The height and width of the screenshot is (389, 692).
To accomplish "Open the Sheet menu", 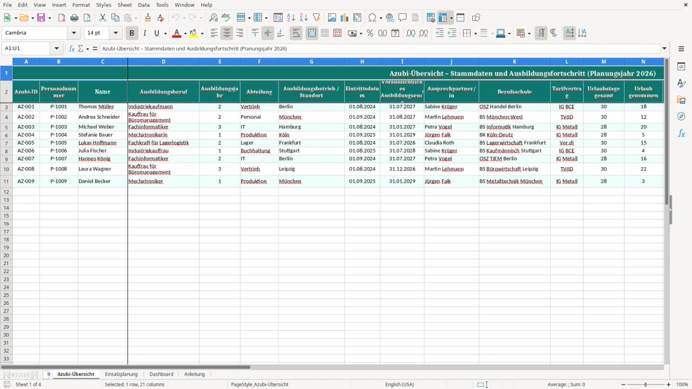I will (x=125, y=5).
